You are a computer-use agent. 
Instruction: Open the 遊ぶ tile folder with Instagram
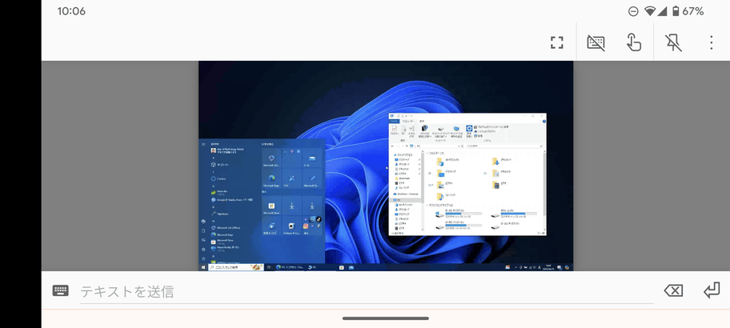point(312,226)
